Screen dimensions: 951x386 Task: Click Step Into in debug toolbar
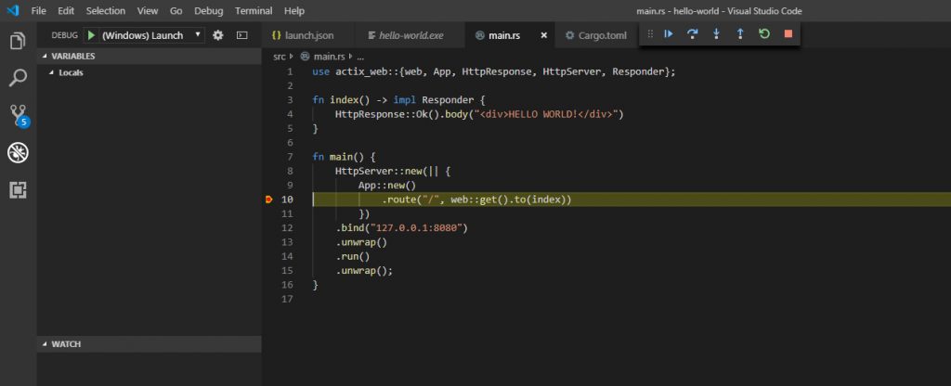coord(716,34)
